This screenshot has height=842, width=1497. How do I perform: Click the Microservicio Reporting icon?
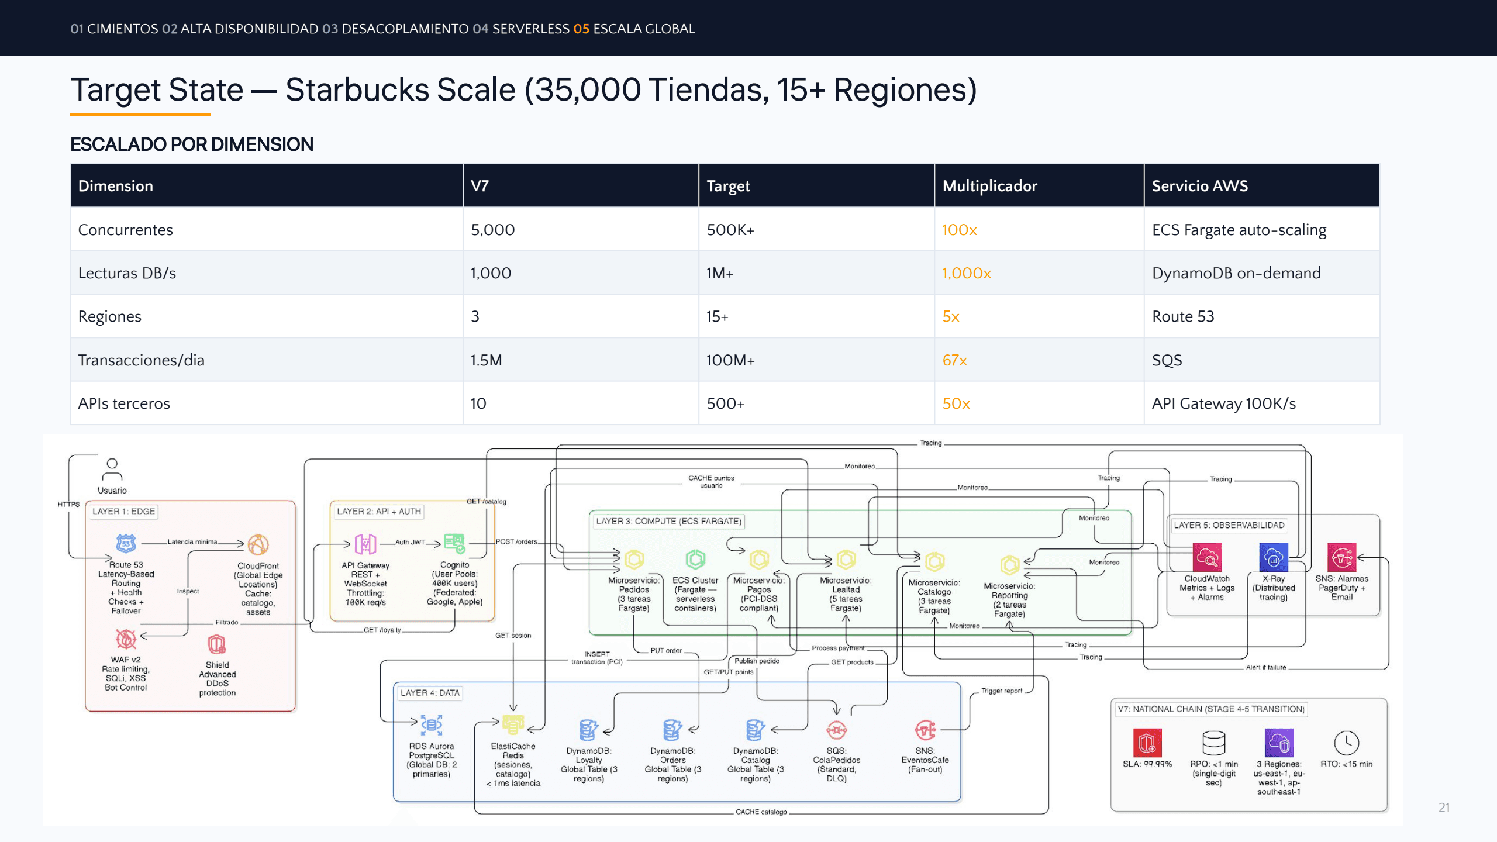tap(1010, 565)
